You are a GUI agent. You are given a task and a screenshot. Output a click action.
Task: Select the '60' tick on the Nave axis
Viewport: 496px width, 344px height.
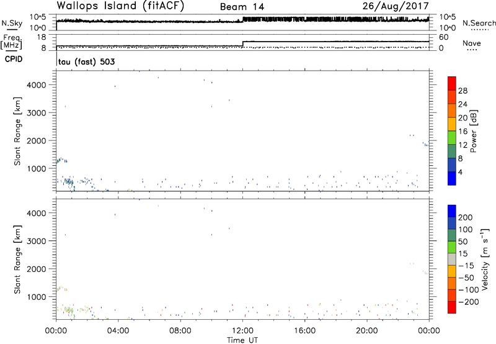(x=443, y=37)
